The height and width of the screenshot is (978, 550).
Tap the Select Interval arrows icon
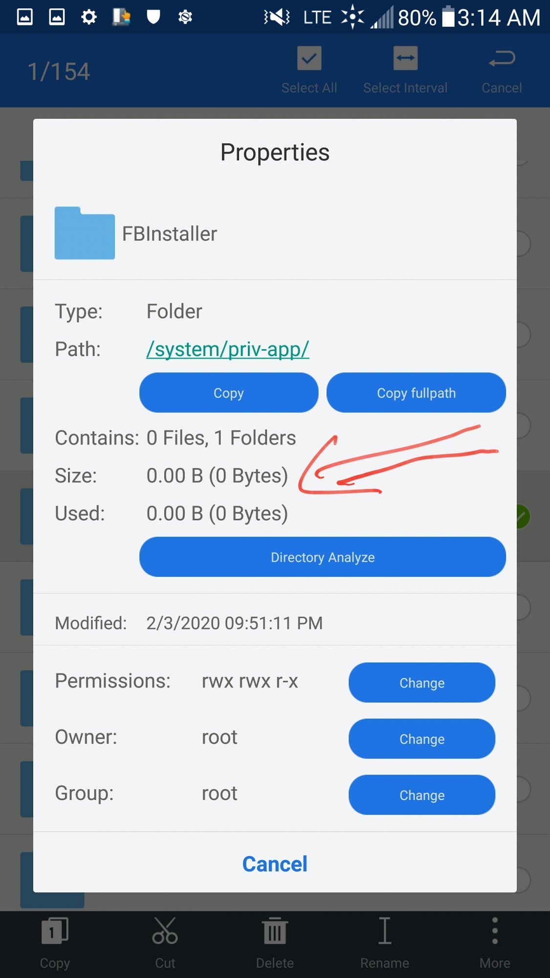coord(405,59)
